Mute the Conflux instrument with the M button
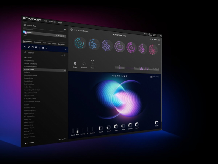This screenshot has height=164, width=218. coord(59,36)
